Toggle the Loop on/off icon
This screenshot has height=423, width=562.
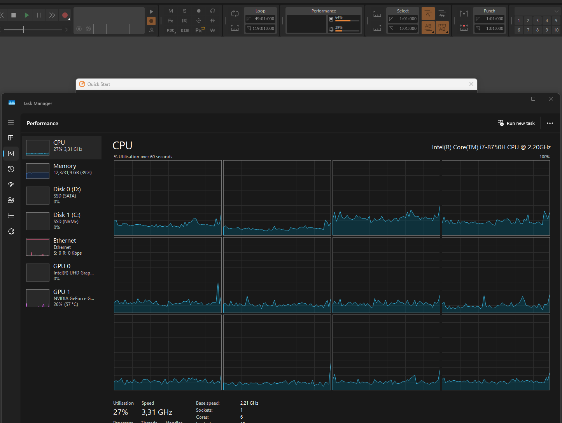(235, 14)
